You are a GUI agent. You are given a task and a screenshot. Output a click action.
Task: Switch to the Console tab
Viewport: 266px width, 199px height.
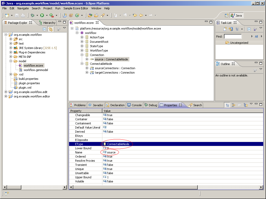pyautogui.click(x=134, y=105)
